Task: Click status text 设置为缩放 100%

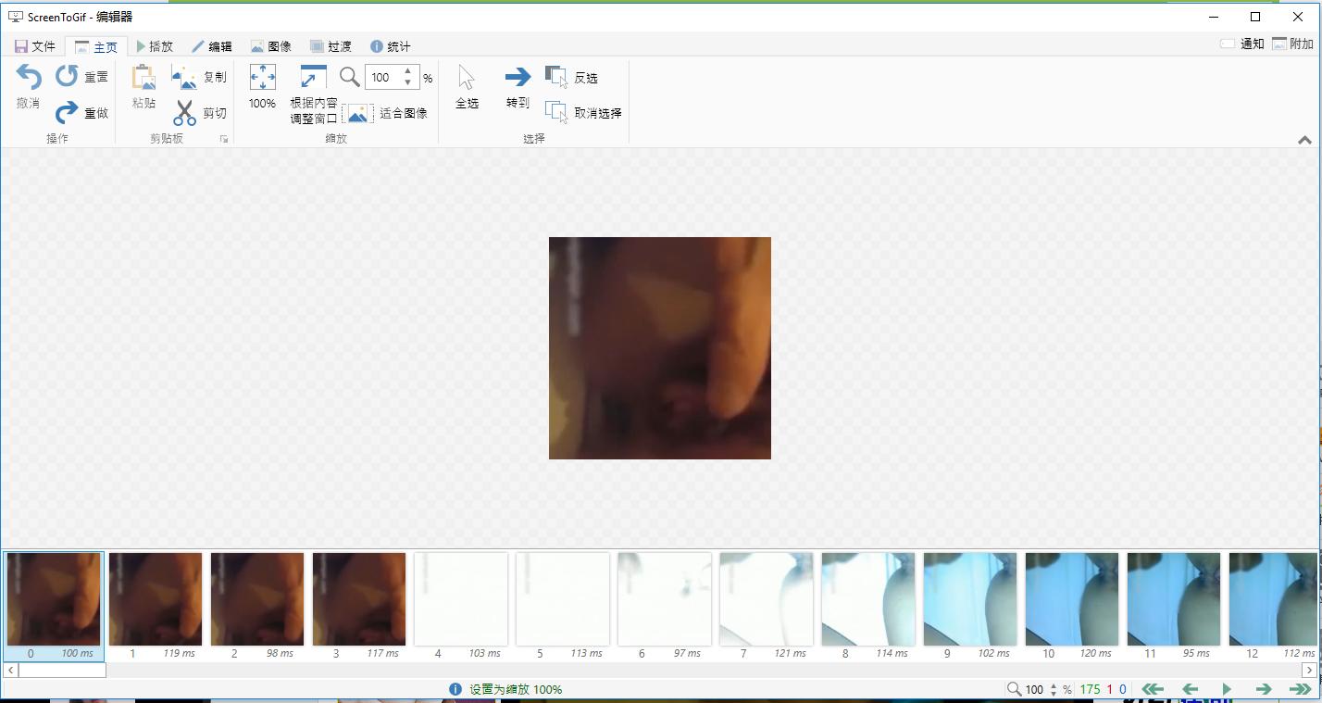Action: 516,689
